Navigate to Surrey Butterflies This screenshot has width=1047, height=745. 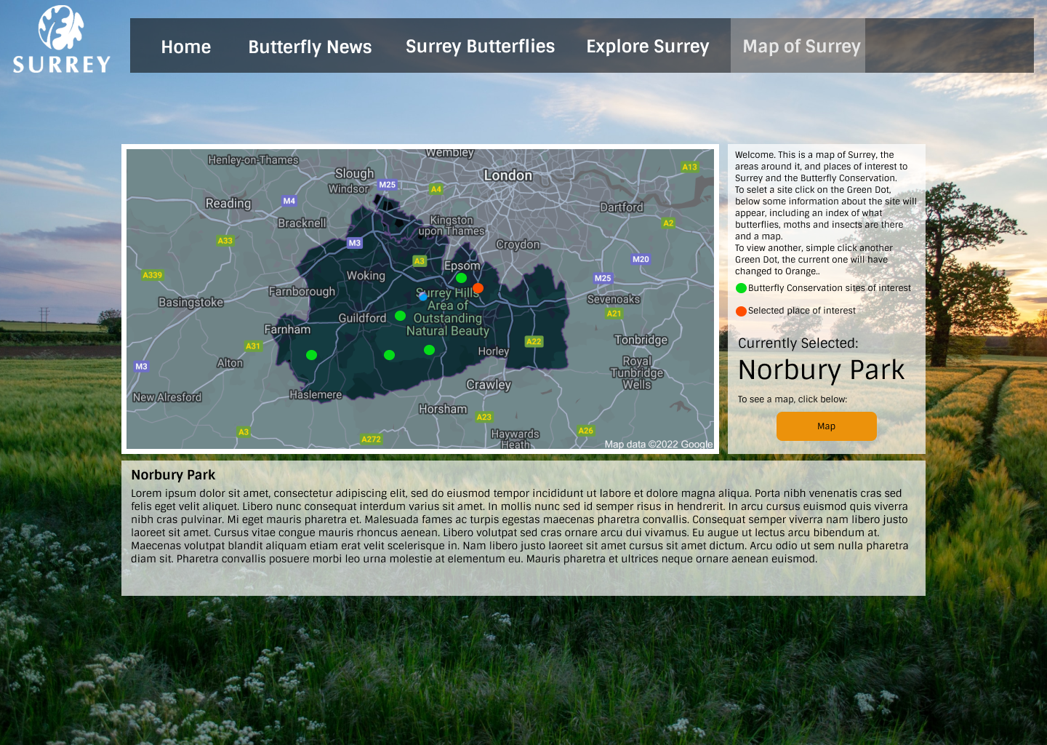480,47
